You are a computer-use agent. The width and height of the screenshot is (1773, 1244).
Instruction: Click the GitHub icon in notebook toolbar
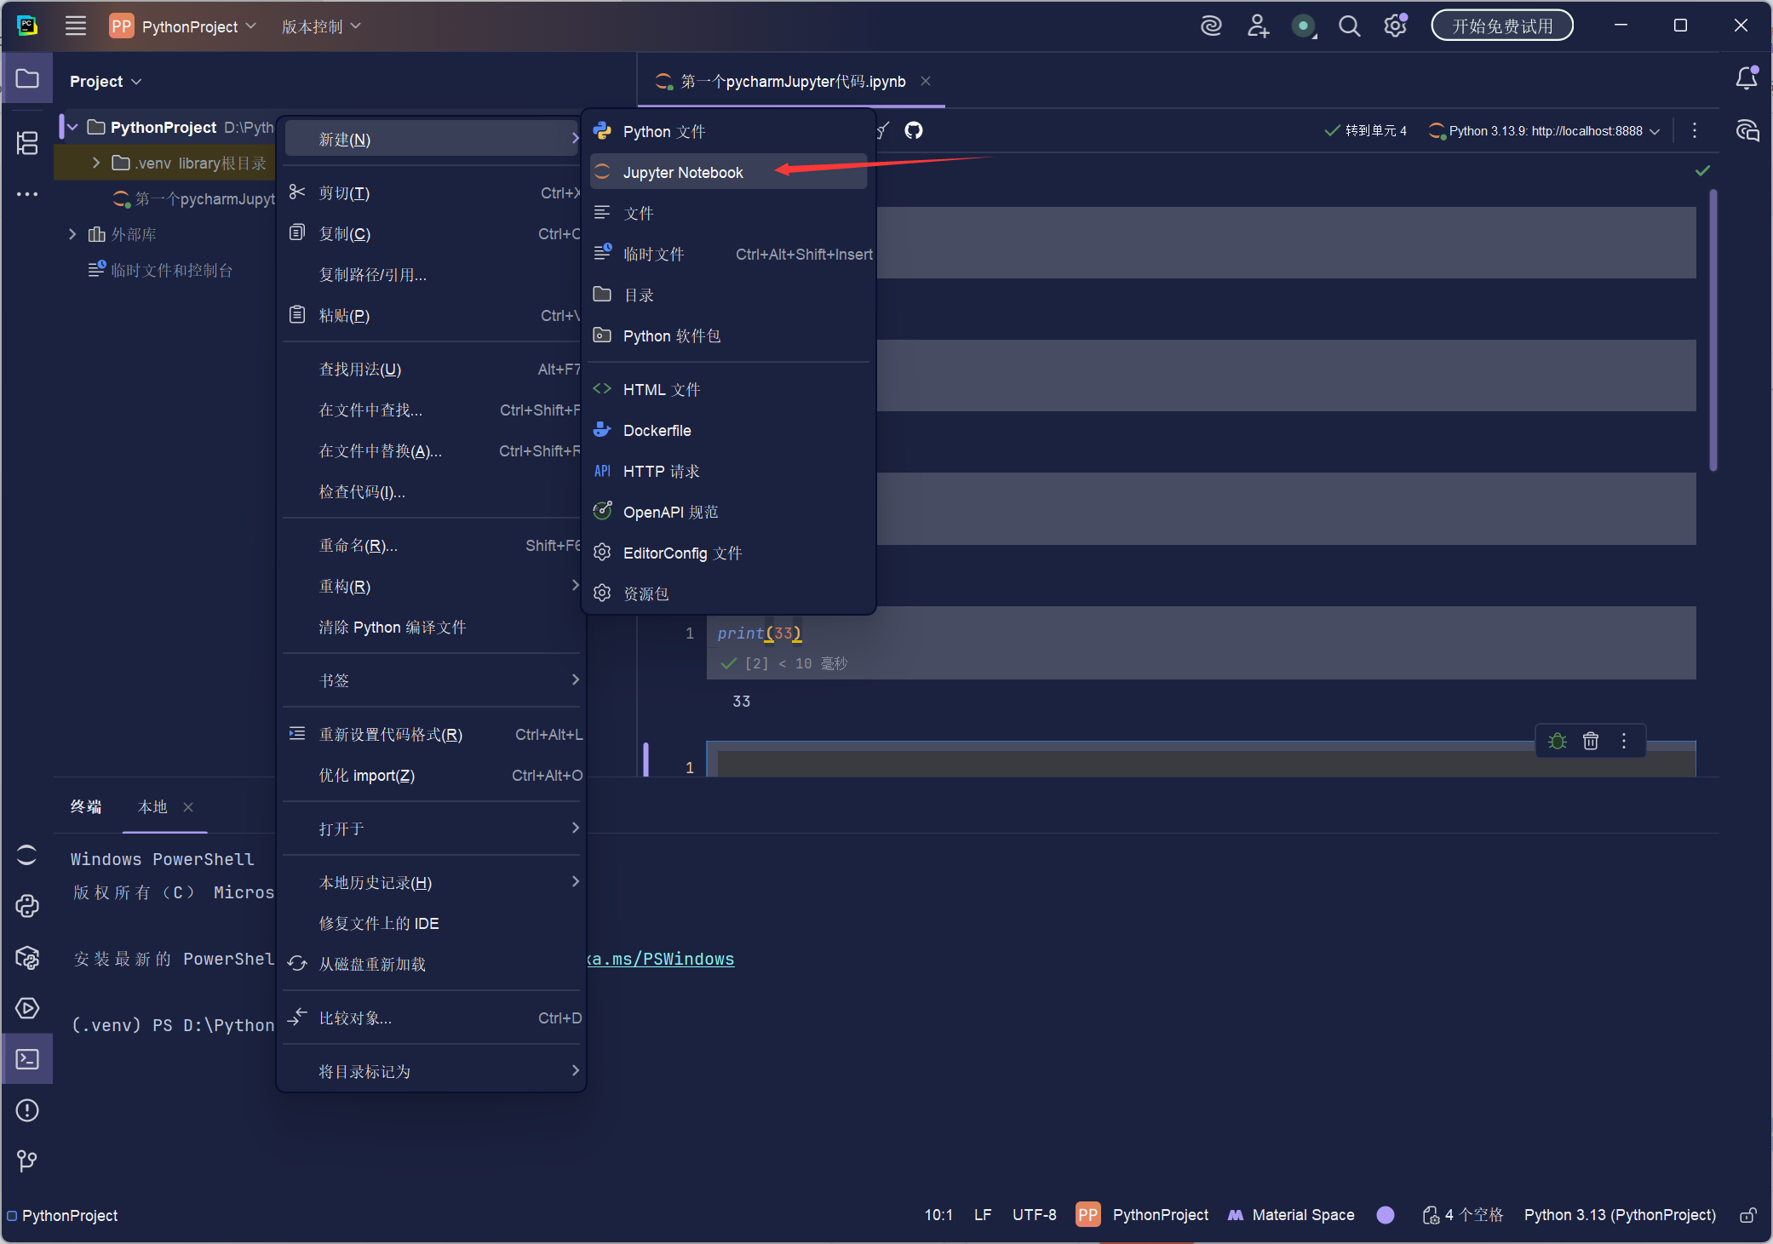point(914,130)
